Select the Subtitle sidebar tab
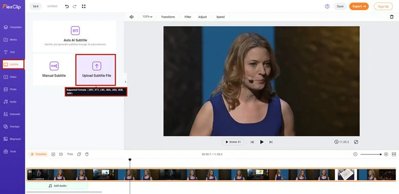Viewport: 399px width, 194px height. coord(13,64)
